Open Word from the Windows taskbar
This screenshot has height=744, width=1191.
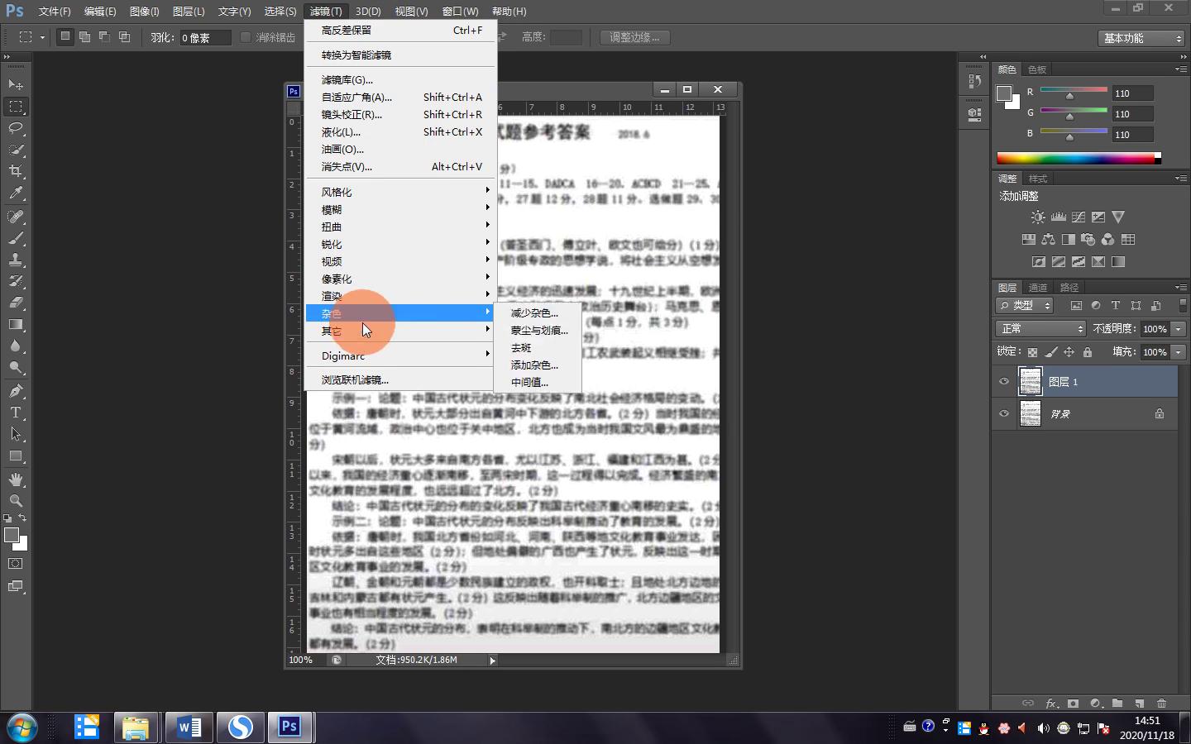(x=189, y=727)
